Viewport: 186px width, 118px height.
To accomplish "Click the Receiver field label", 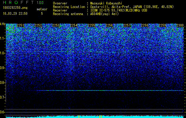I will click(60, 10).
